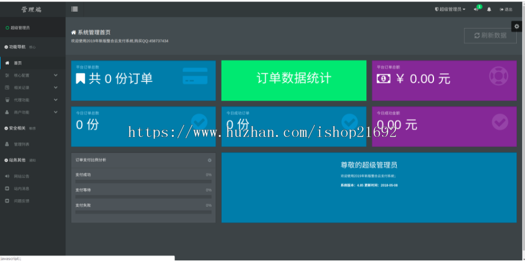Click the checkmark icon on 今日成功订单 card

tap(349, 122)
